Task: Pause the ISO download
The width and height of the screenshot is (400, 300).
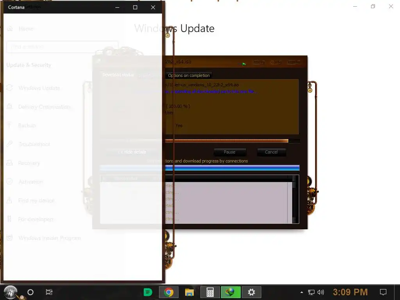Action: pyautogui.click(x=230, y=152)
